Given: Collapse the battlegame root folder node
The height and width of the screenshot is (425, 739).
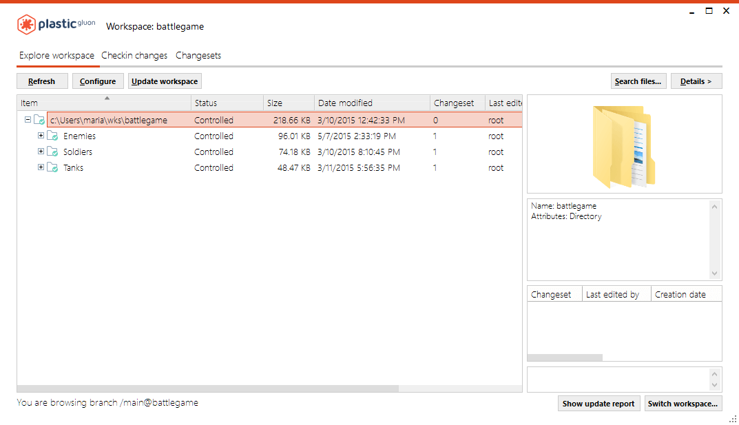Looking at the screenshot, I should pyautogui.click(x=28, y=120).
